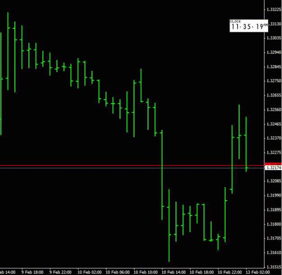Click the 10 Feb 02:00 time label

coord(90,272)
